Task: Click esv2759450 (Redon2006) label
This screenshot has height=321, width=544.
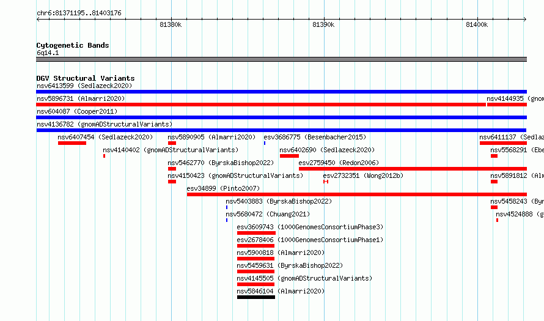Action: pos(339,163)
